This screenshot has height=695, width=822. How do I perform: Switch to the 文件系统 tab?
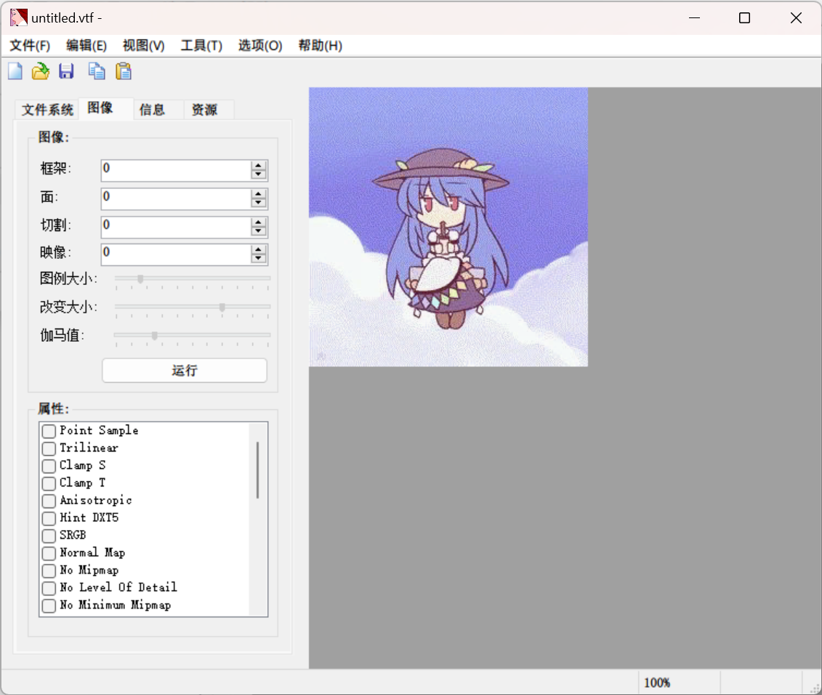coord(47,110)
